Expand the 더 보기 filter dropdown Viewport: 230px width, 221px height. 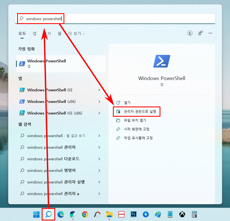(75, 33)
